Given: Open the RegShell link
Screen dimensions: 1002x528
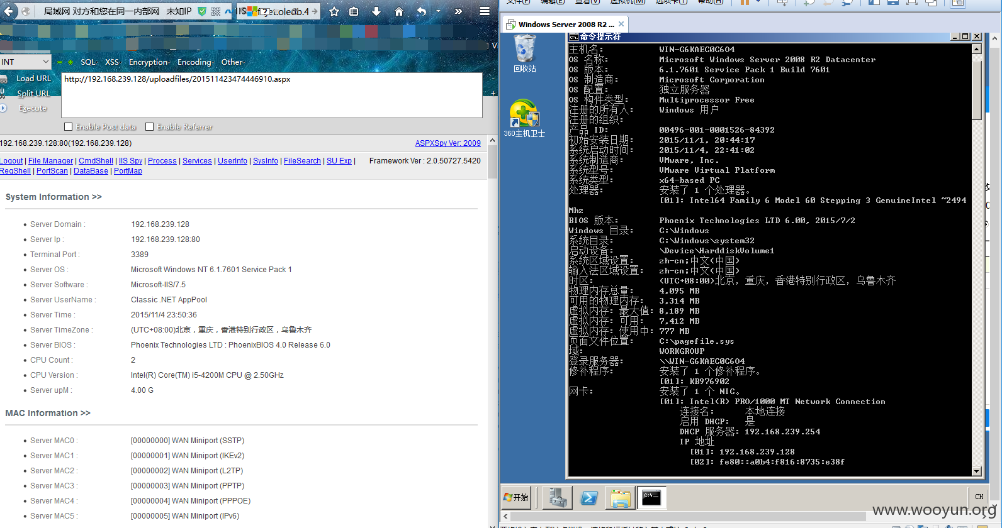Looking at the screenshot, I should [x=15, y=171].
